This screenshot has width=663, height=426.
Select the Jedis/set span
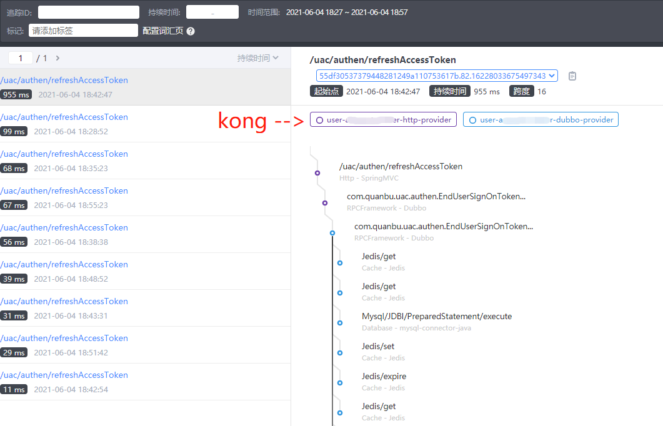383,352
